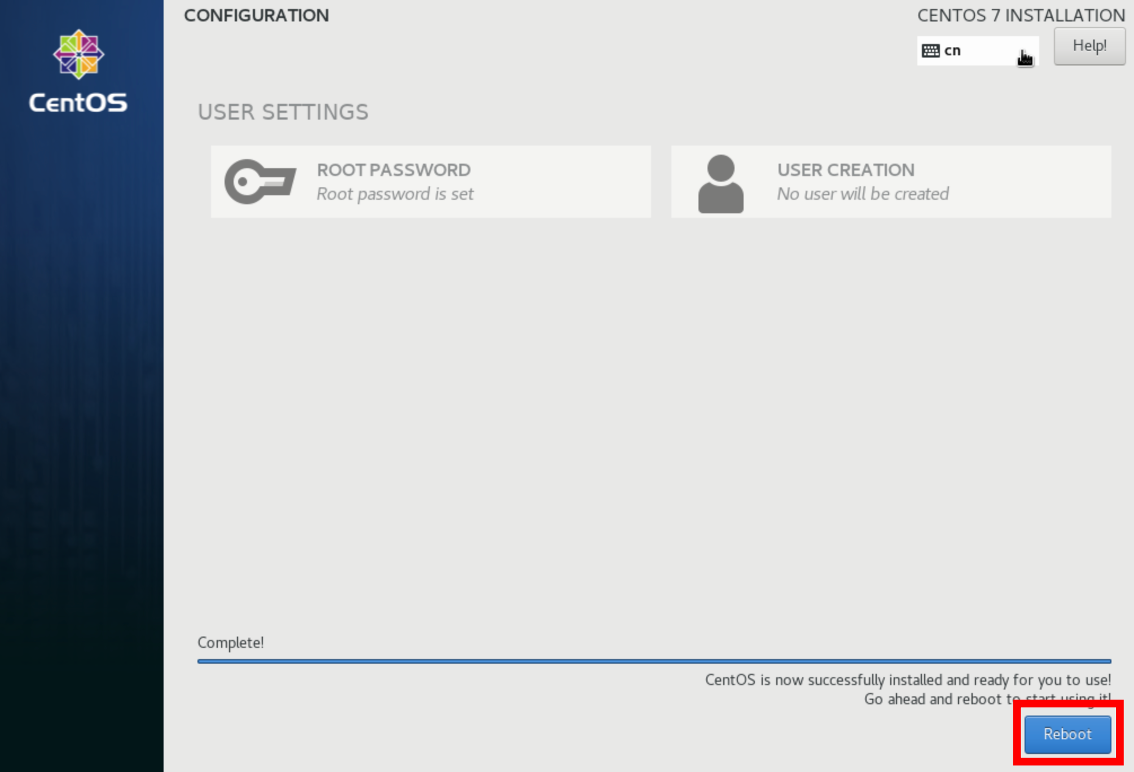Image resolution: width=1134 pixels, height=772 pixels.
Task: Open the Help! button
Action: click(x=1089, y=46)
